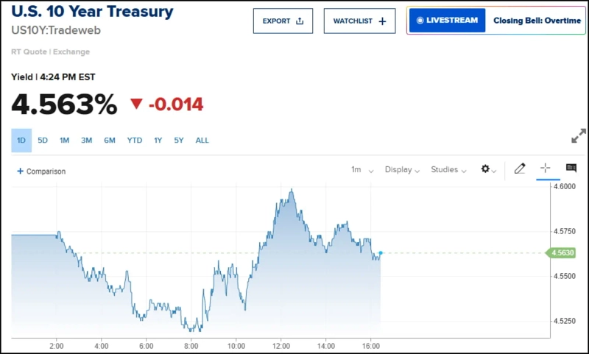Select the 5Y time range
This screenshot has width=589, height=354.
179,140
